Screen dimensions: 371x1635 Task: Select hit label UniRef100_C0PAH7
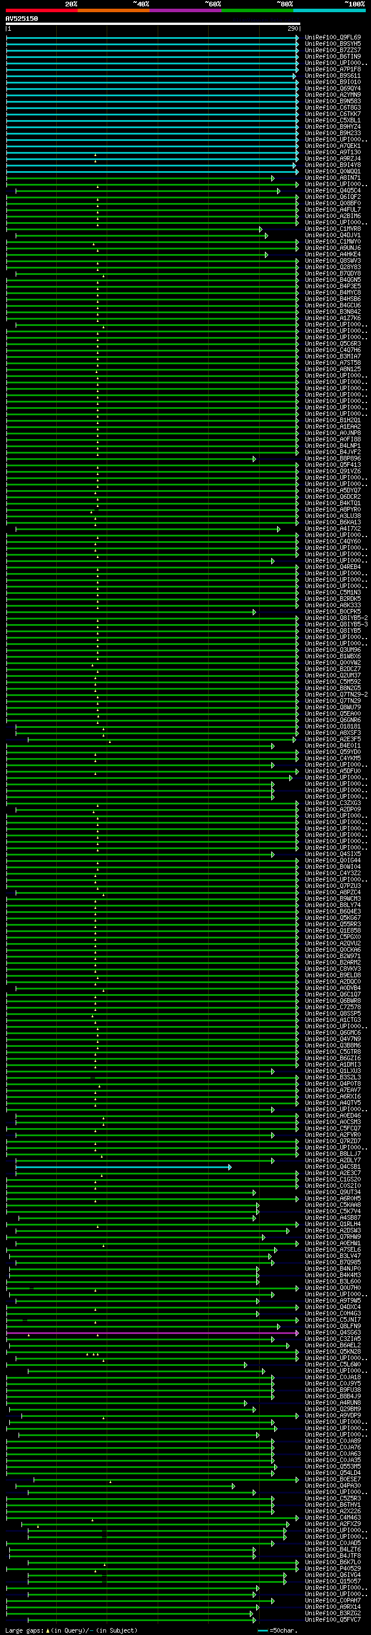[x=333, y=1600]
